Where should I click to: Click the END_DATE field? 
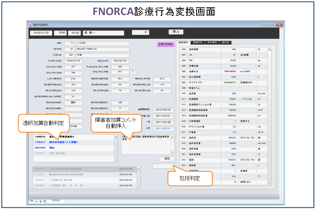(120, 61)
